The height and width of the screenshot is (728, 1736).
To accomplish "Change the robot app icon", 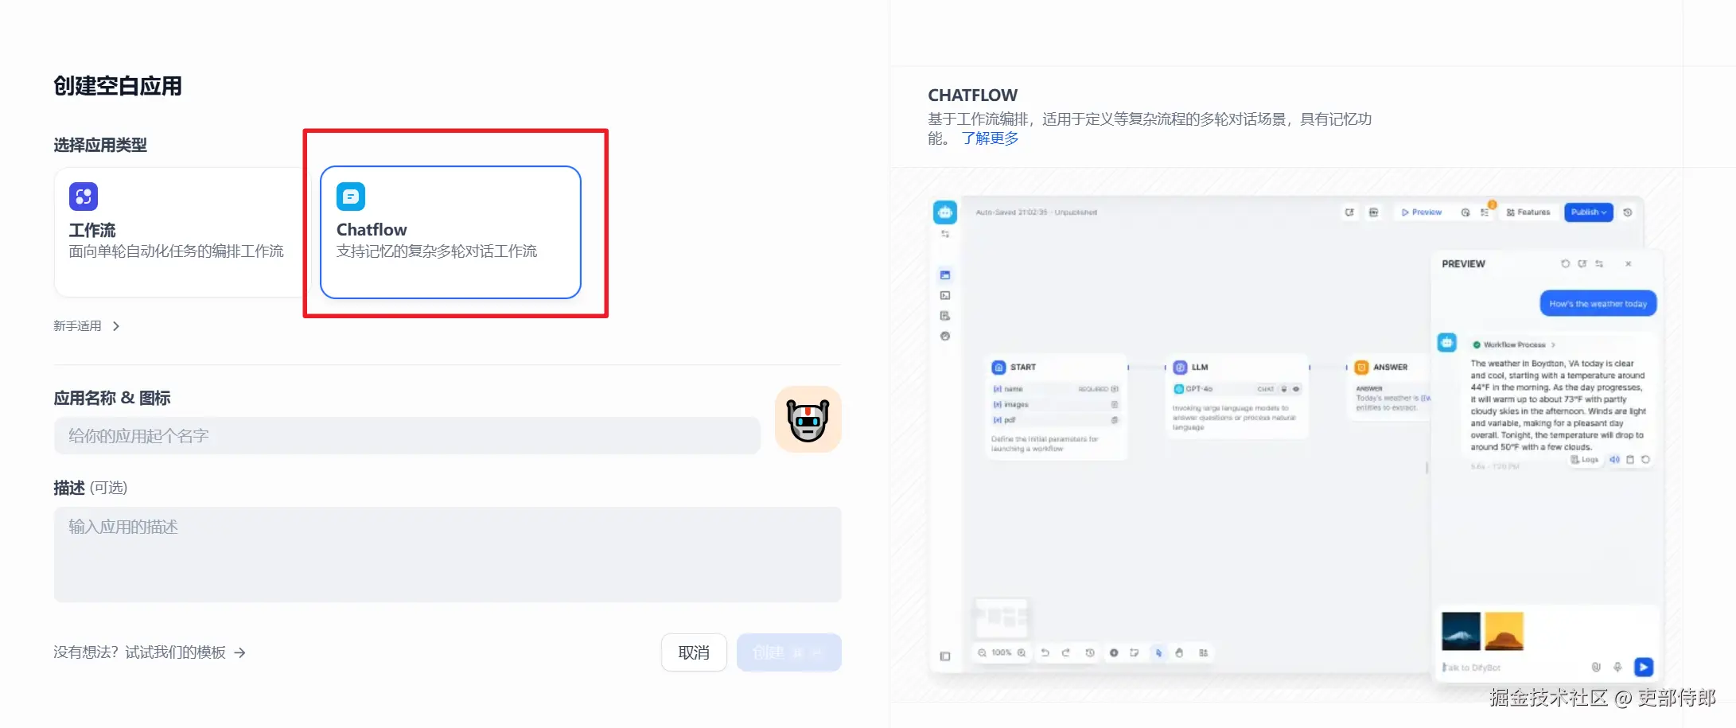I will [808, 419].
